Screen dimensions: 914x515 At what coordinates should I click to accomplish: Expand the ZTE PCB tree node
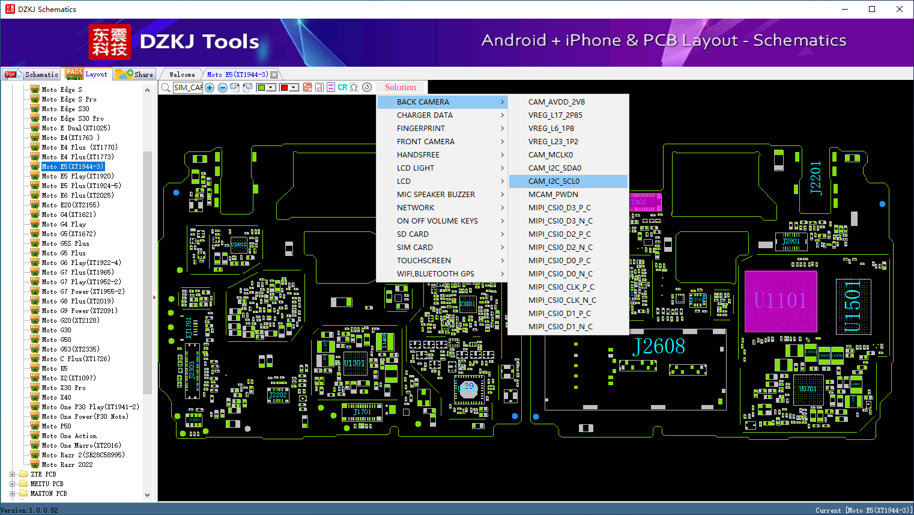(x=13, y=474)
